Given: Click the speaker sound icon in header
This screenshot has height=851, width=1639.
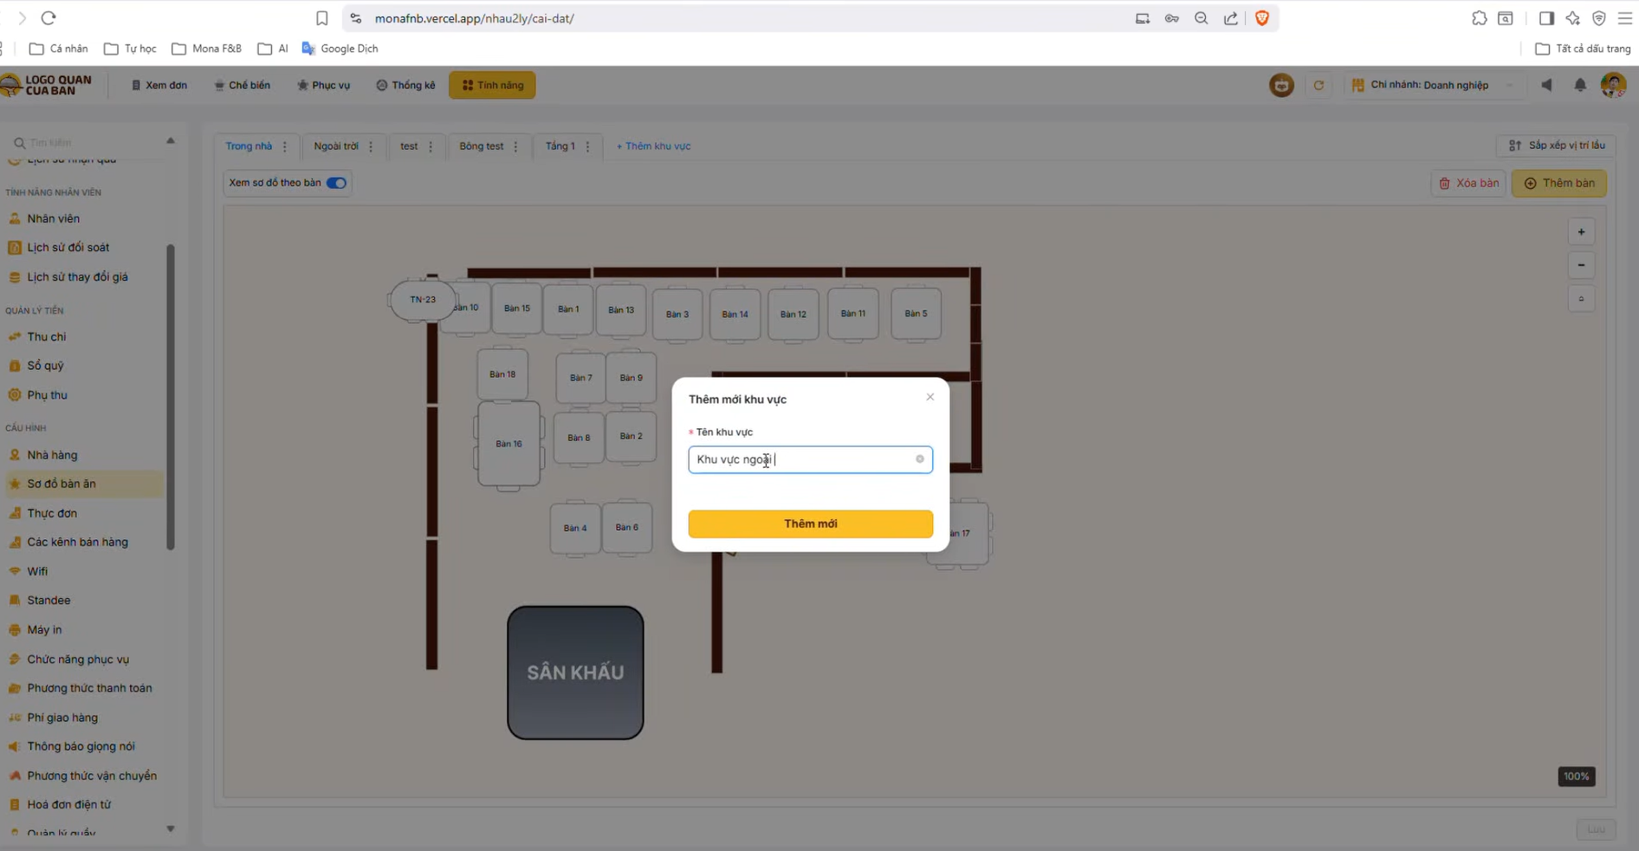Looking at the screenshot, I should point(1547,85).
